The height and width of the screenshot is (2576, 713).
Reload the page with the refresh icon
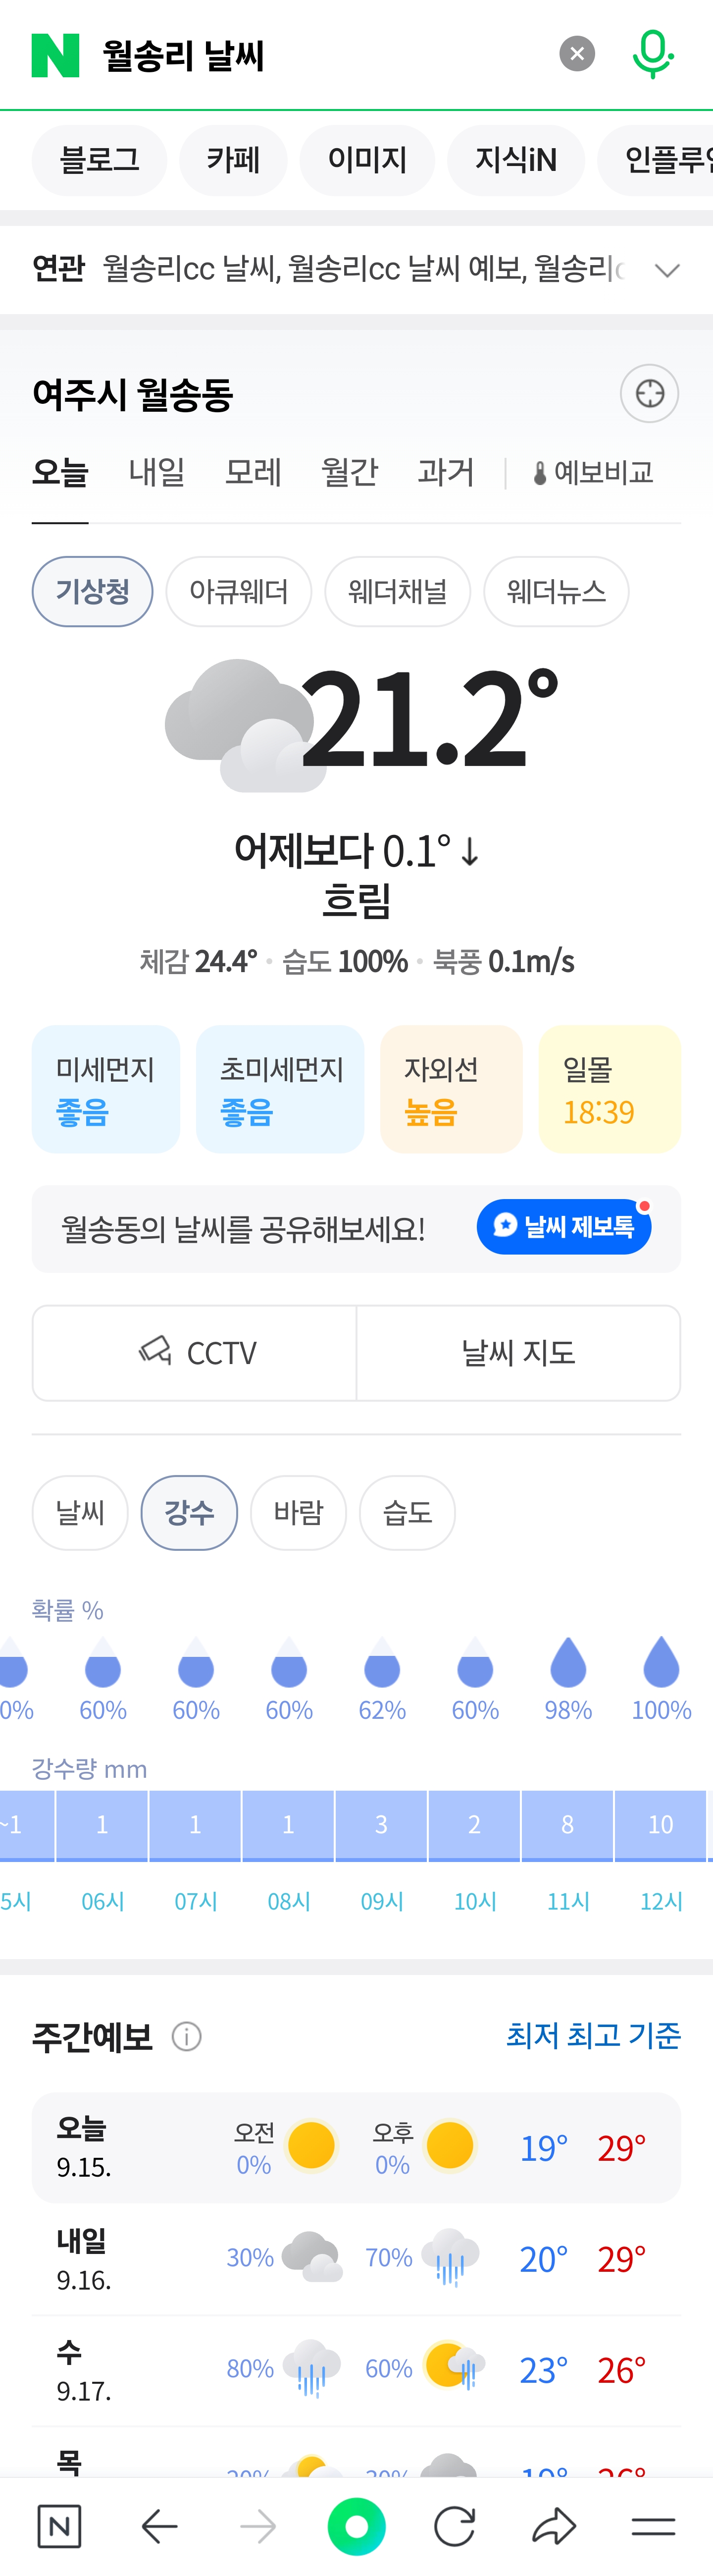click(455, 2526)
